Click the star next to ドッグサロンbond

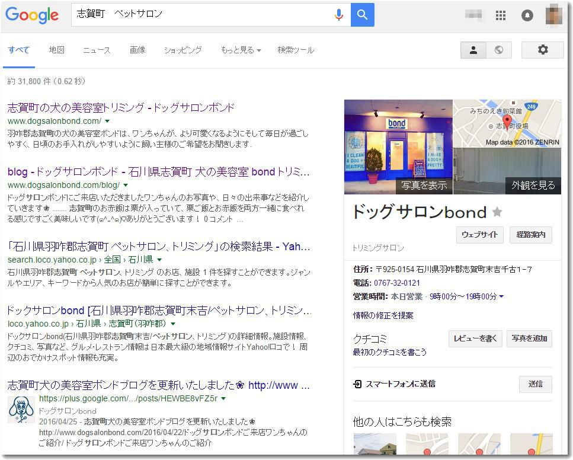click(x=497, y=212)
